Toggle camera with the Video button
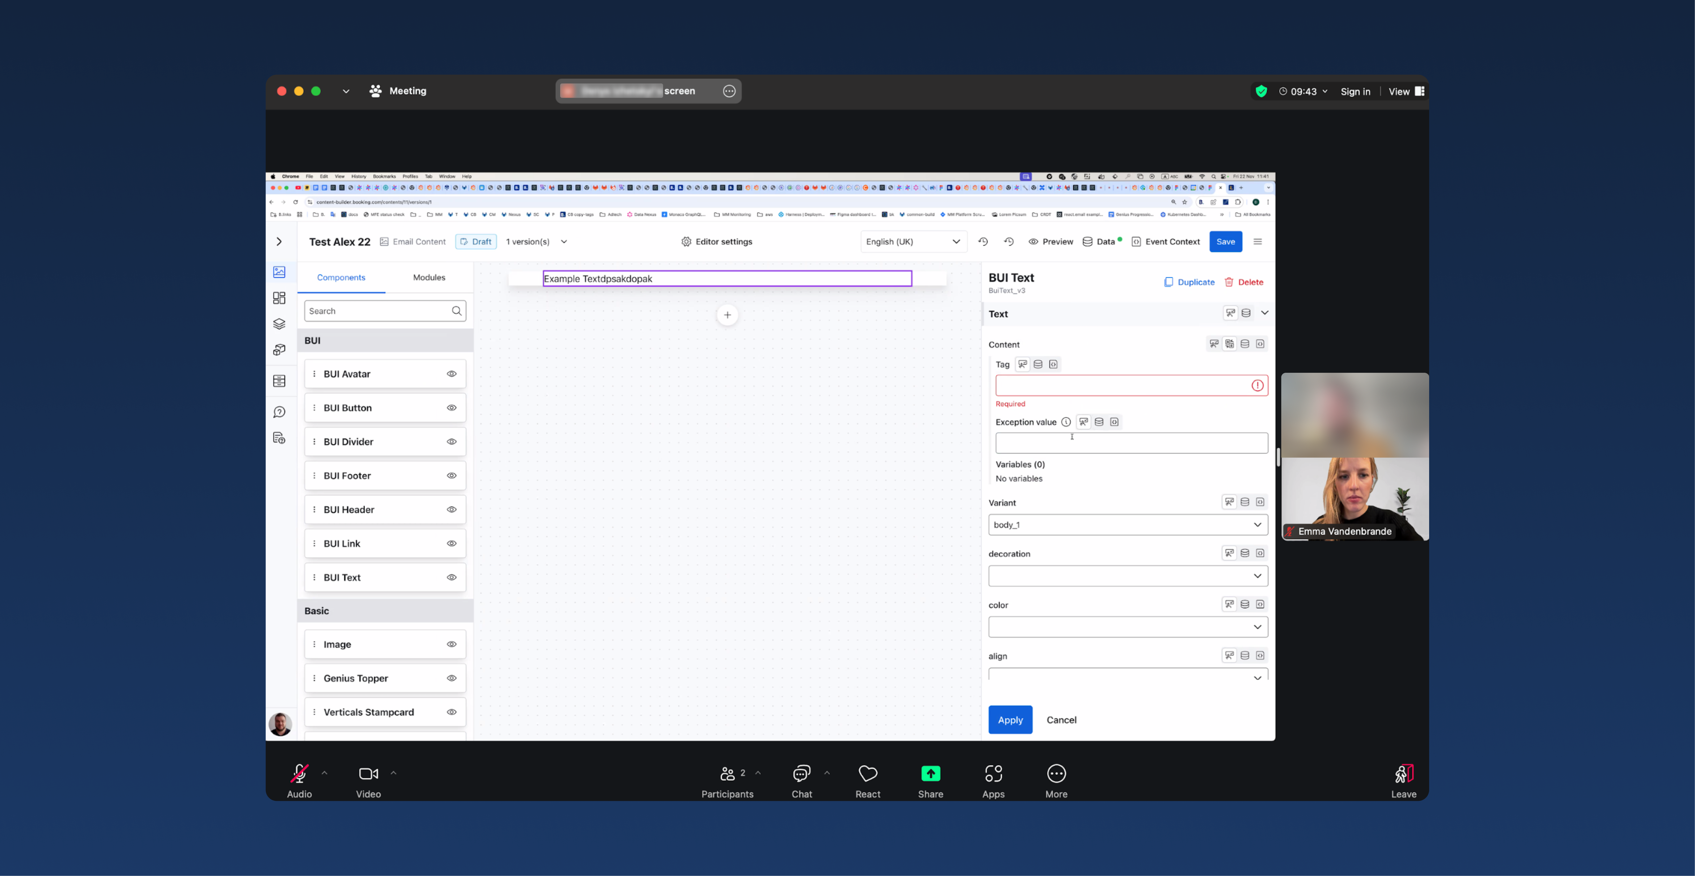This screenshot has height=876, width=1695. (368, 781)
